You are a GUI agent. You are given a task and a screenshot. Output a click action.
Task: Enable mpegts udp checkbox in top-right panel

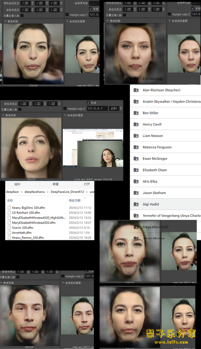(169, 14)
